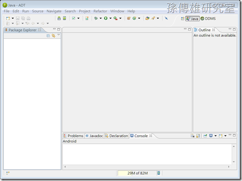
Task: Open the Android SDK Manager icon
Action: coord(59,18)
